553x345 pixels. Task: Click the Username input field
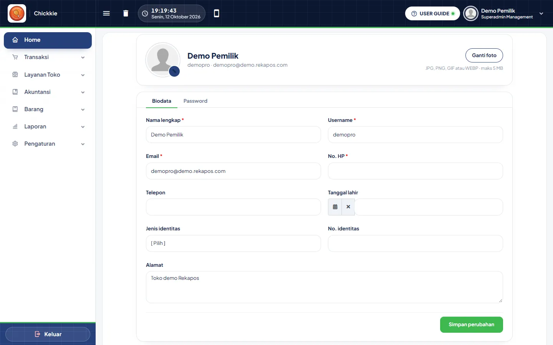click(x=416, y=135)
